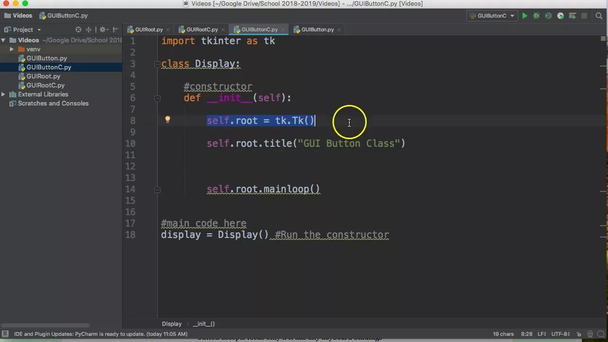Click the fold end marker at line 14
The height and width of the screenshot is (342, 608).
point(157,190)
